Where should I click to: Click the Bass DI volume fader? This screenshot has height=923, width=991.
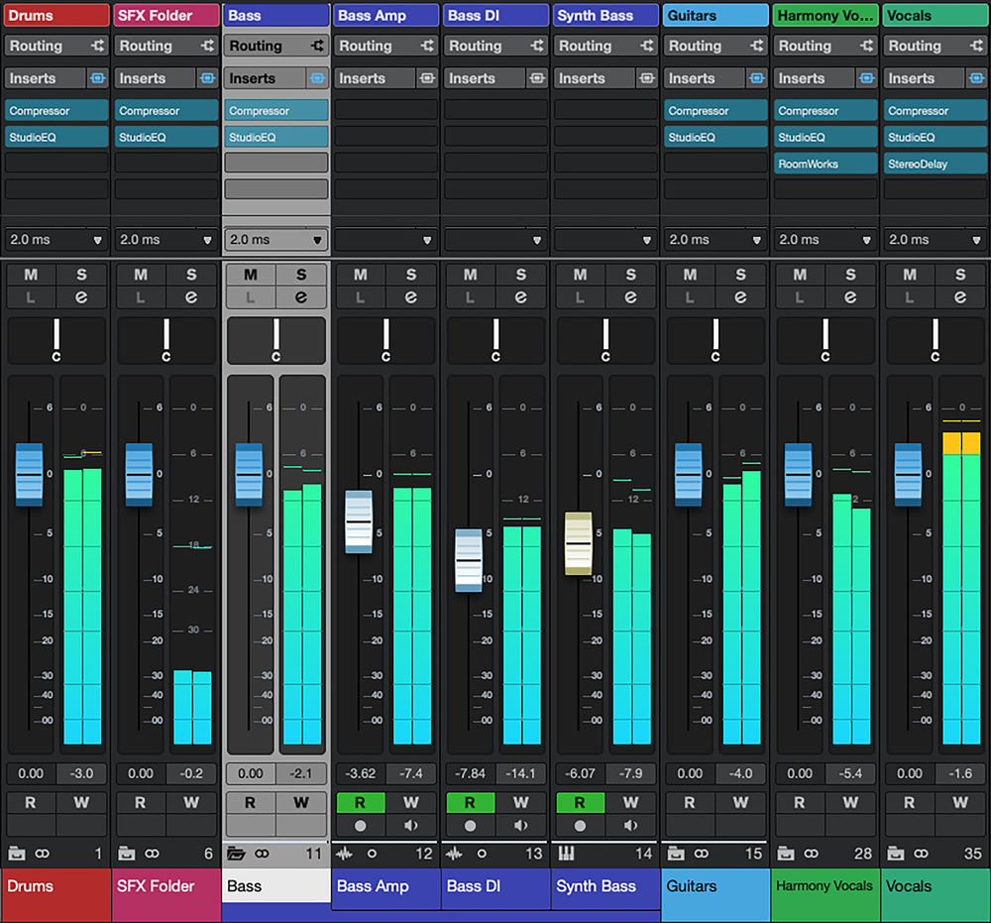click(469, 560)
